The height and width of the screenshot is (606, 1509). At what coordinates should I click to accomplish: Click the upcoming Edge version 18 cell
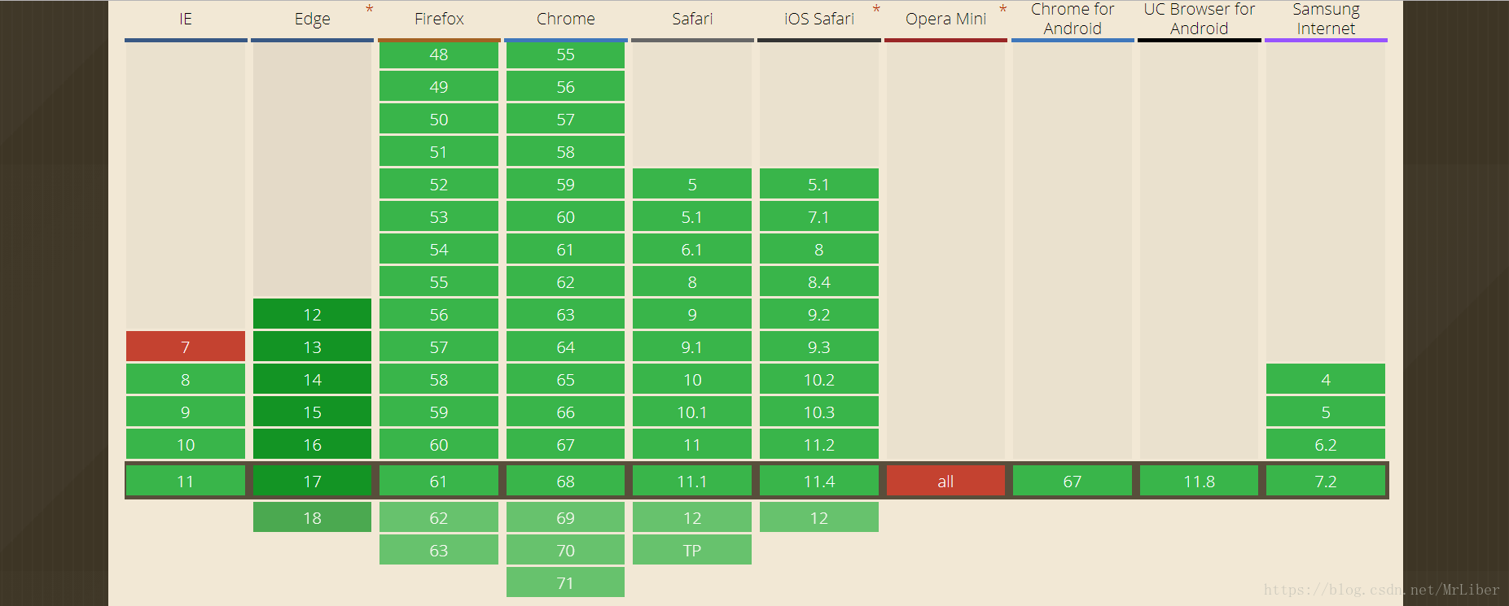(313, 517)
